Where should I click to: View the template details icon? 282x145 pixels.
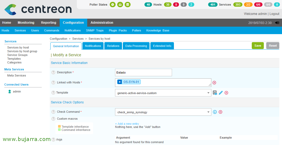(215, 93)
